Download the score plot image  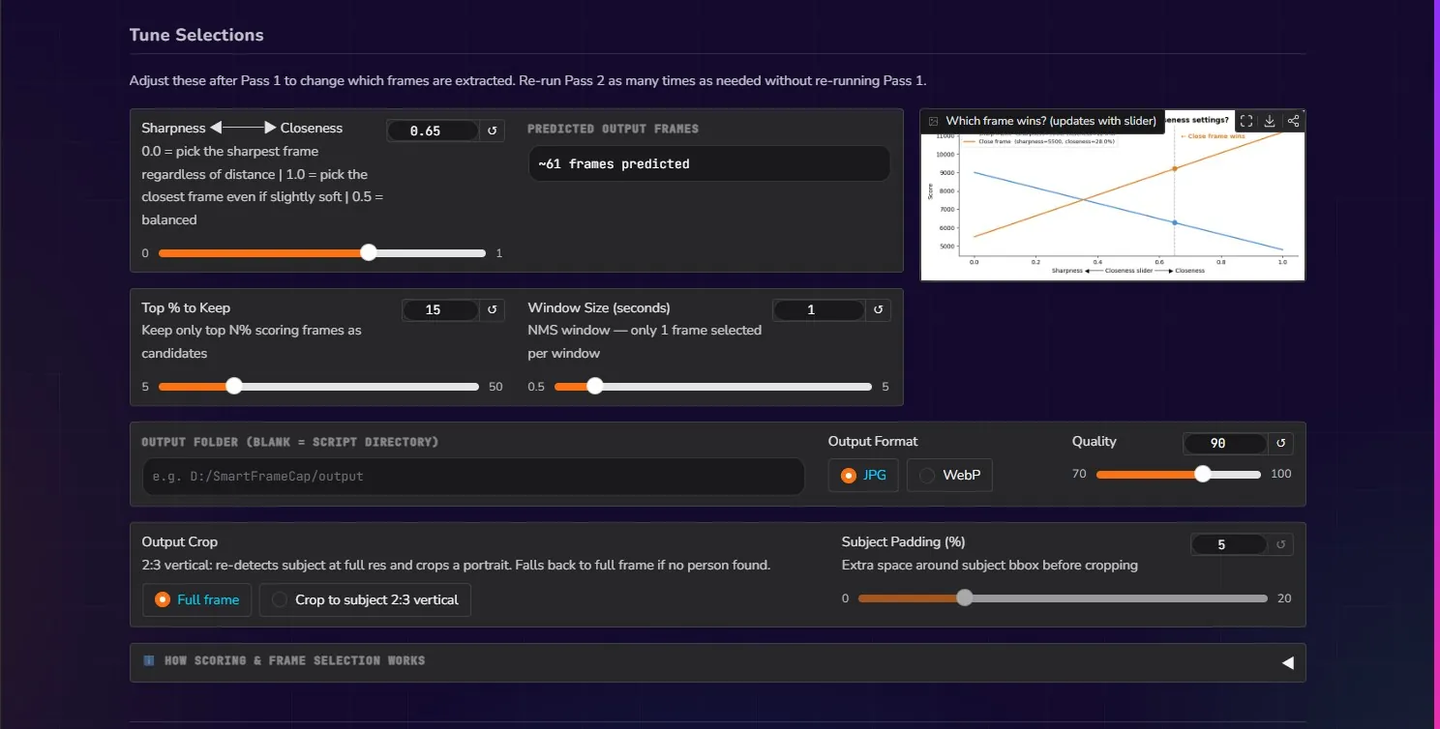1270,121
